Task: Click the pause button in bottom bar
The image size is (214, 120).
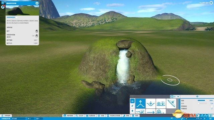Action: click(x=210, y=119)
